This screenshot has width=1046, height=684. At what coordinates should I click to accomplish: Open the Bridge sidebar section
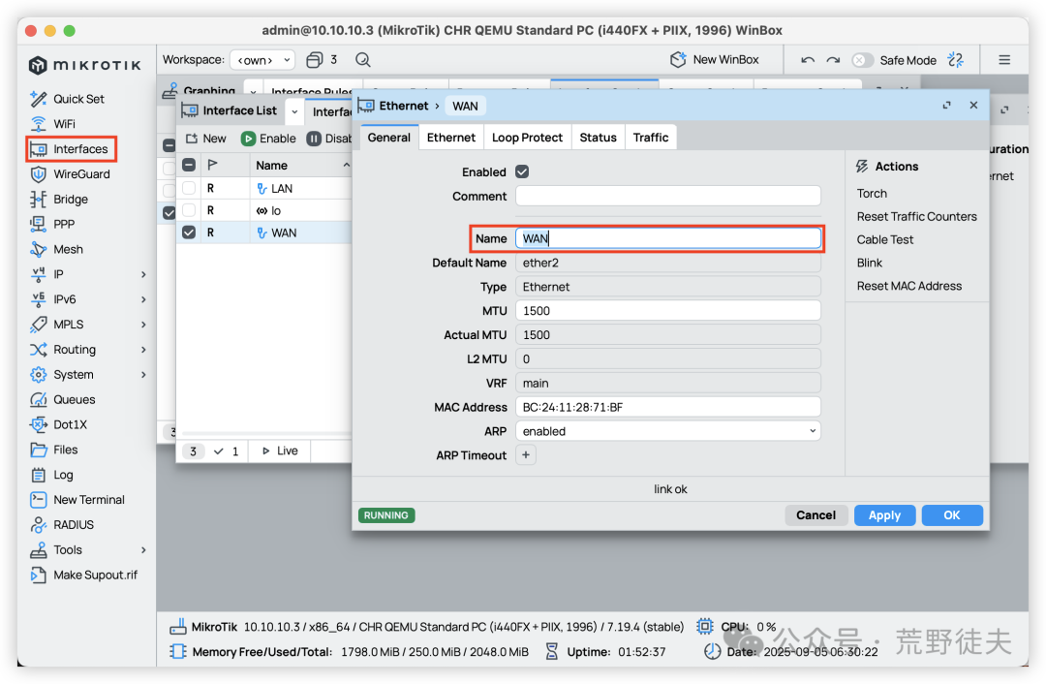click(59, 199)
